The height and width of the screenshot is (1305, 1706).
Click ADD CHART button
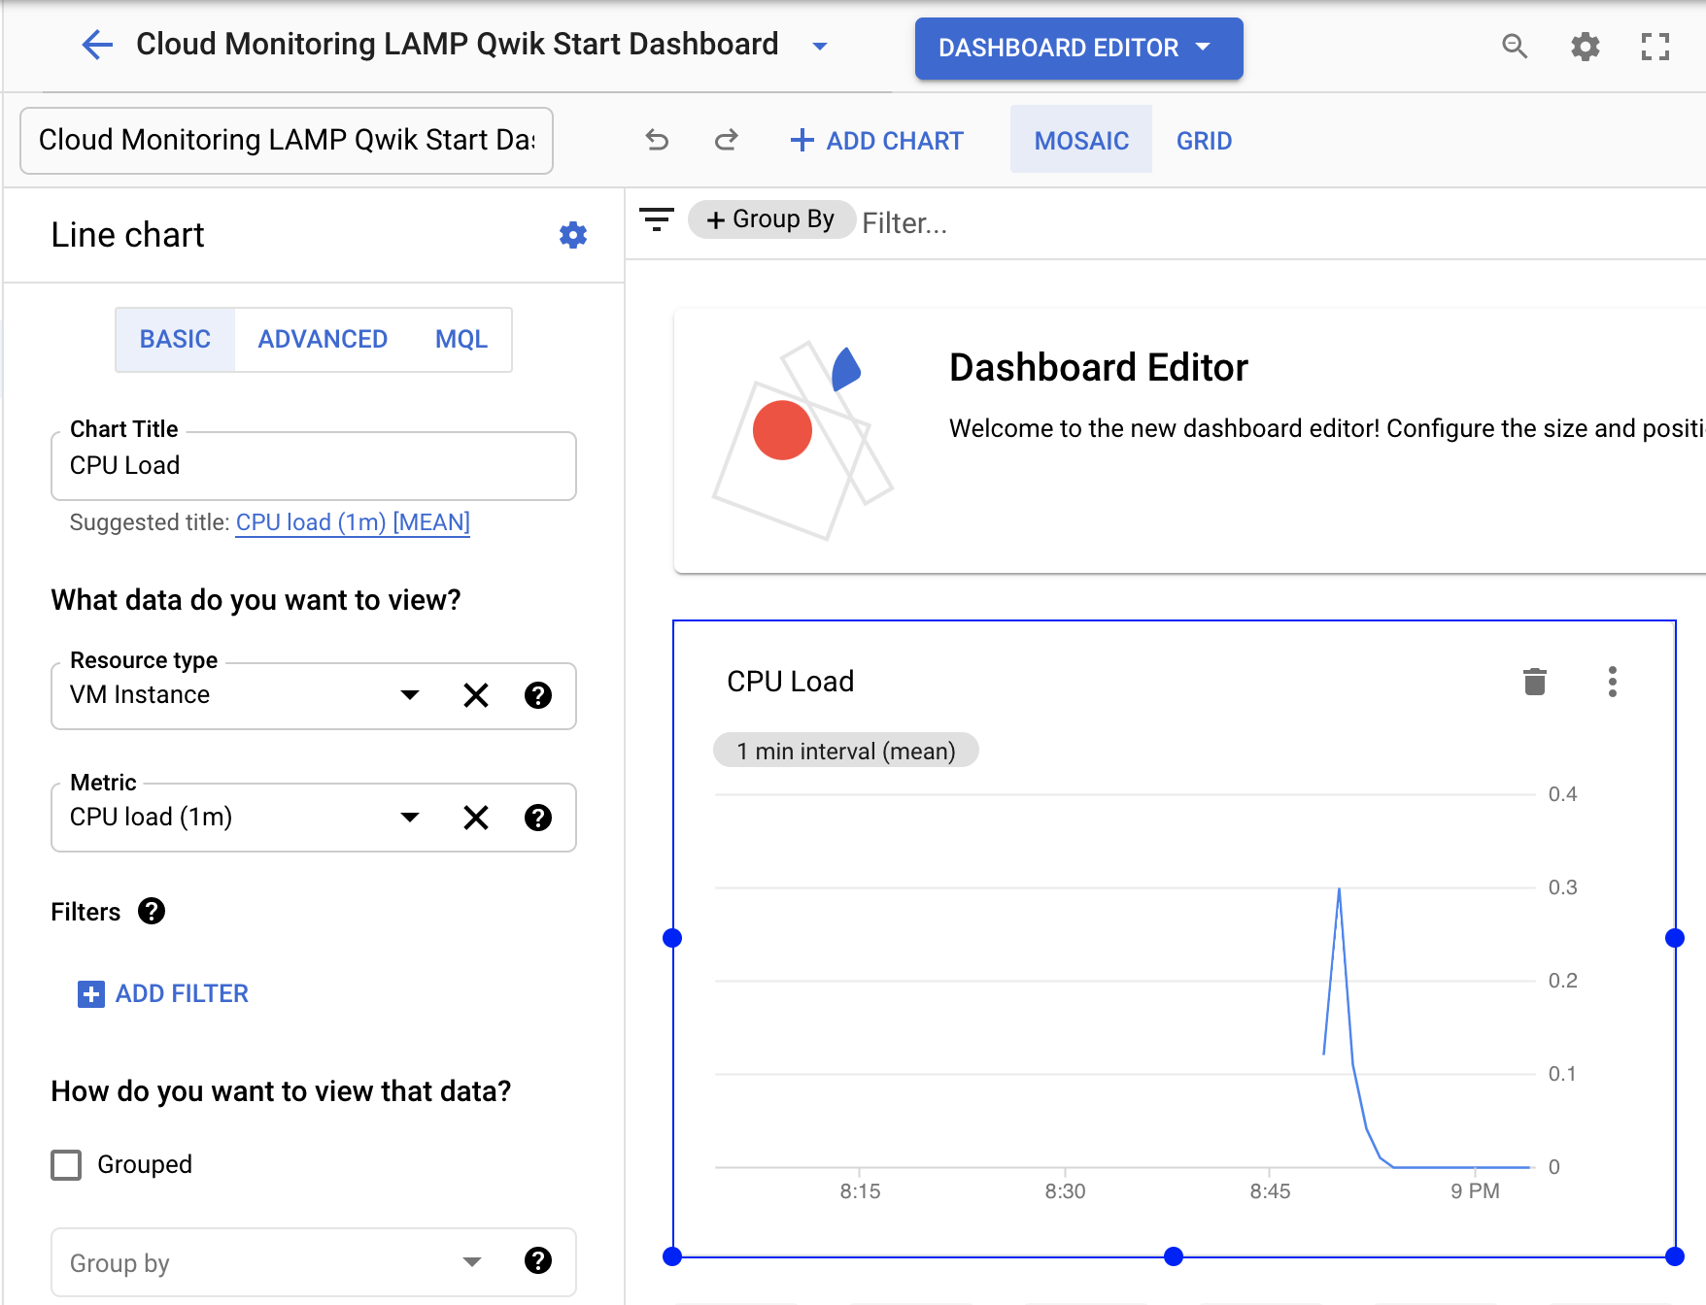tap(876, 141)
